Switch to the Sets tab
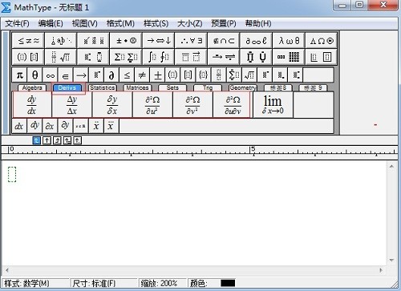The height and width of the screenshot is (291, 401). pyautogui.click(x=172, y=87)
